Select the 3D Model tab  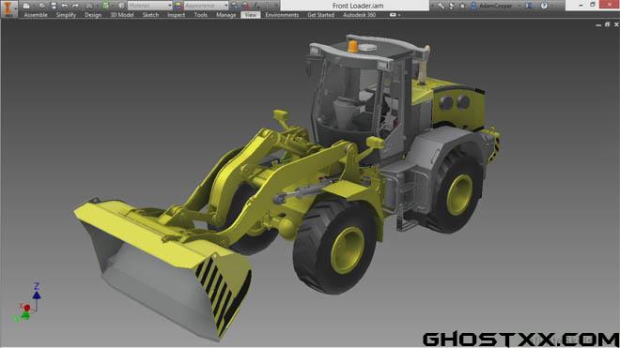click(x=122, y=15)
